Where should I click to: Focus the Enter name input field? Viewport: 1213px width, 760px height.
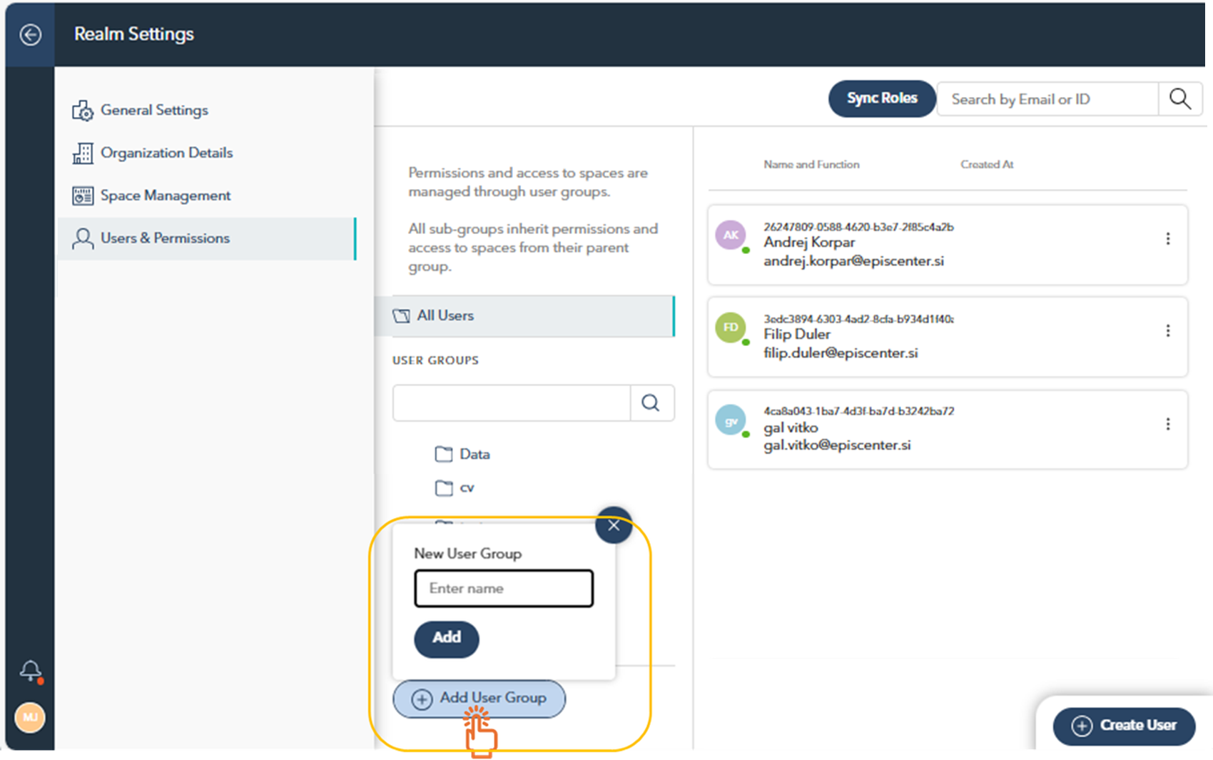tap(504, 588)
